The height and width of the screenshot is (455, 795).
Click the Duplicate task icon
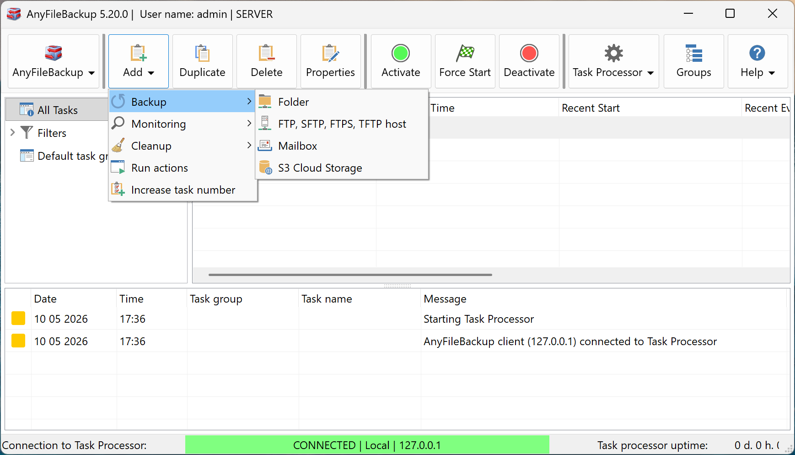pos(202,54)
